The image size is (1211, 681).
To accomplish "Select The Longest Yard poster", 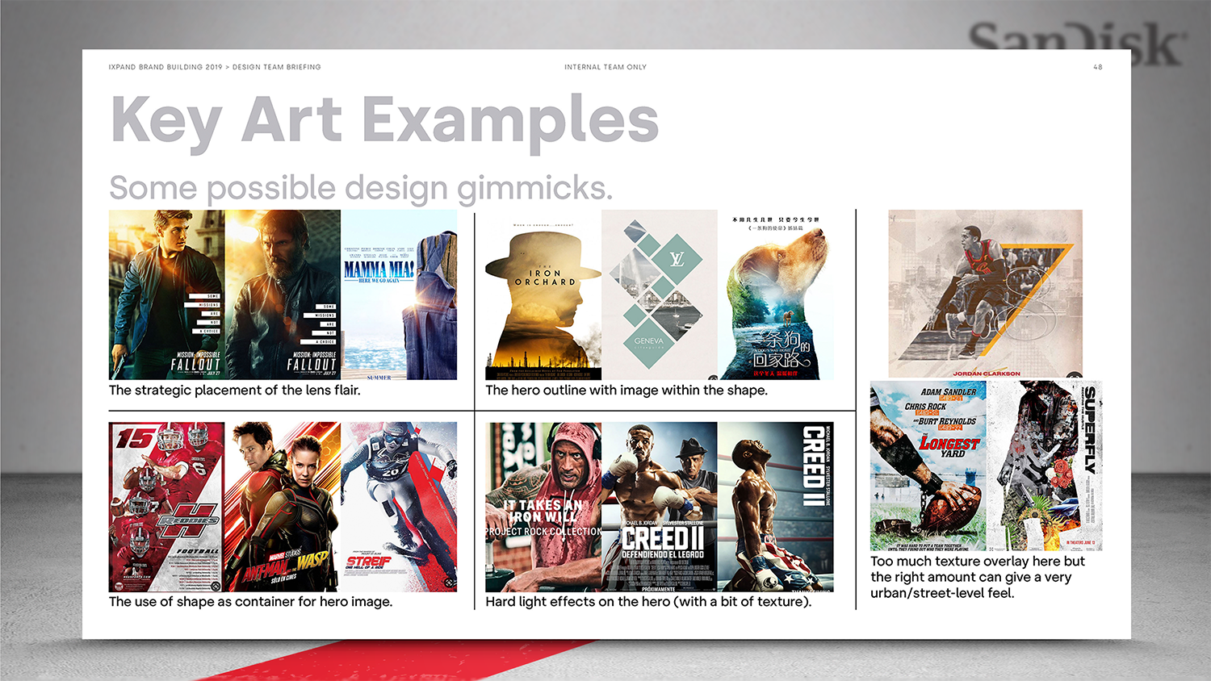I will coord(928,466).
